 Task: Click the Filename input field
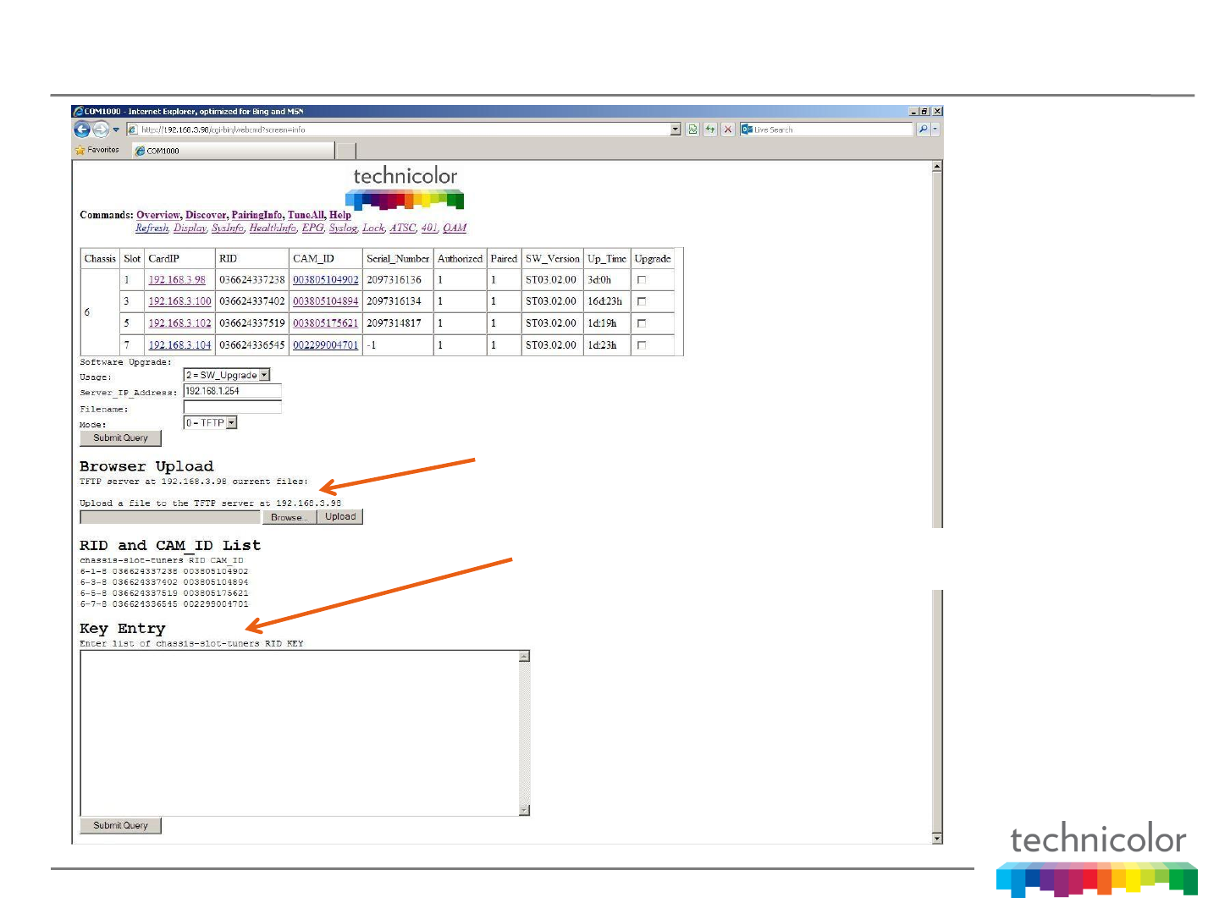(x=232, y=407)
